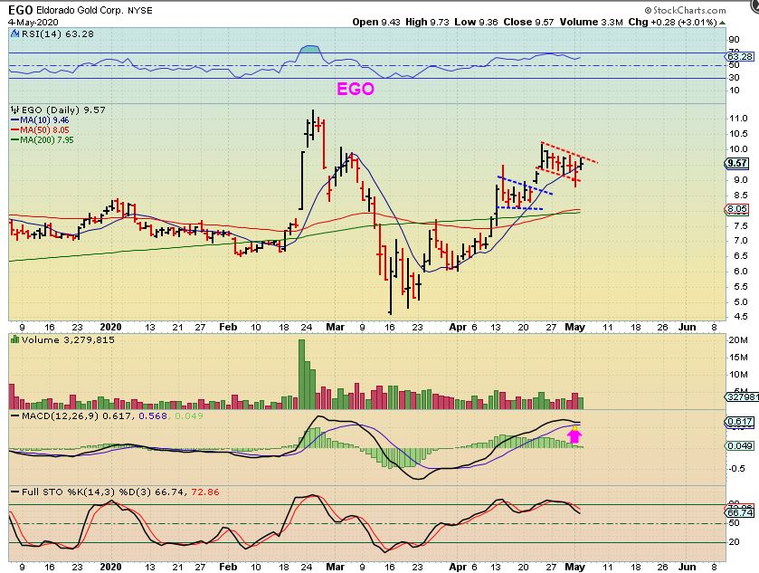Click the 10M volume axis label

coord(738,375)
